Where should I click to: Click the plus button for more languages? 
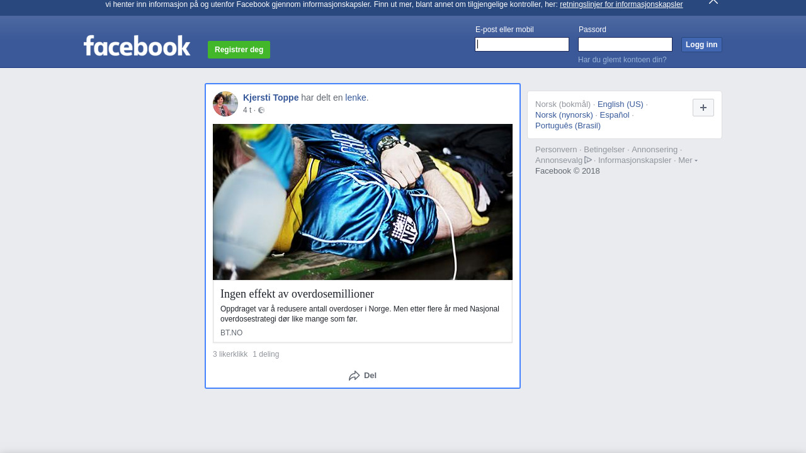click(703, 108)
